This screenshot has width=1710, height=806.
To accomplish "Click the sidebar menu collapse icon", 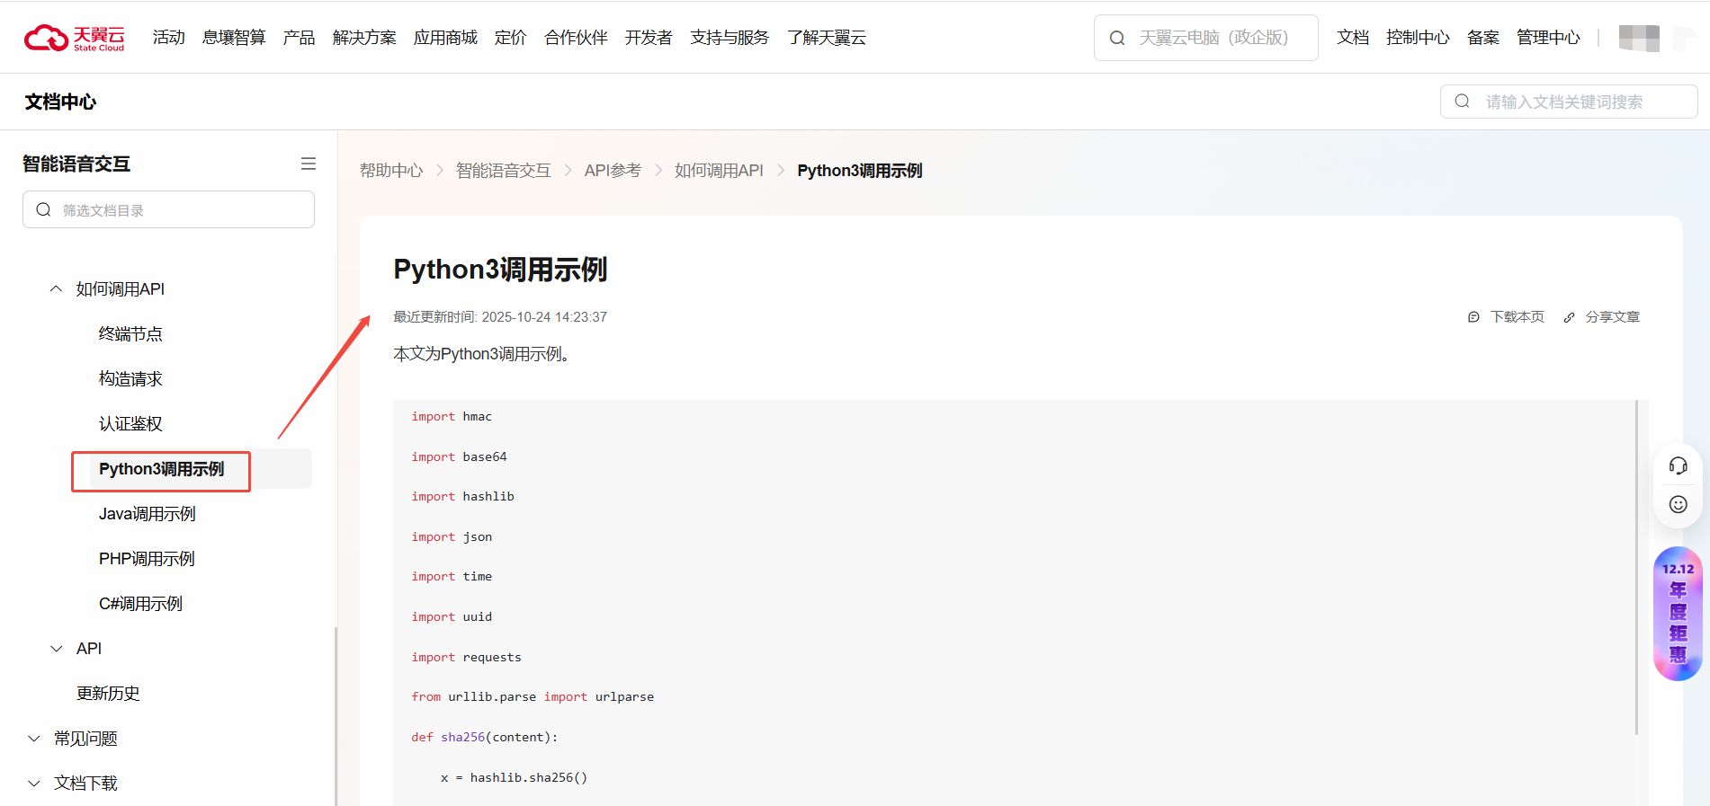I will (309, 164).
